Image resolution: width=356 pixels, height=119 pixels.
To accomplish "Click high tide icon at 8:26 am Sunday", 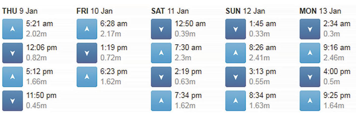I will click(235, 53).
